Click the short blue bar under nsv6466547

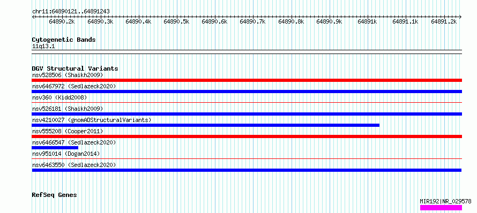pyautogui.click(x=55, y=148)
